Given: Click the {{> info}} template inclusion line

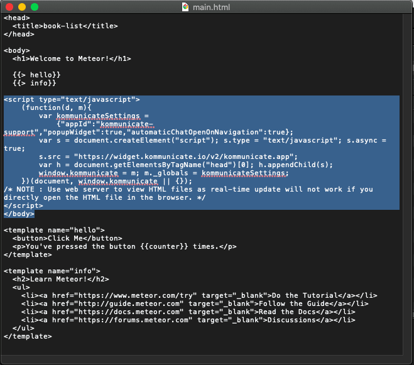Looking at the screenshot, I should [x=35, y=83].
